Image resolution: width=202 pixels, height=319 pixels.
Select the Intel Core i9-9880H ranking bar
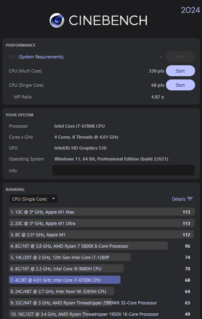click(66, 269)
